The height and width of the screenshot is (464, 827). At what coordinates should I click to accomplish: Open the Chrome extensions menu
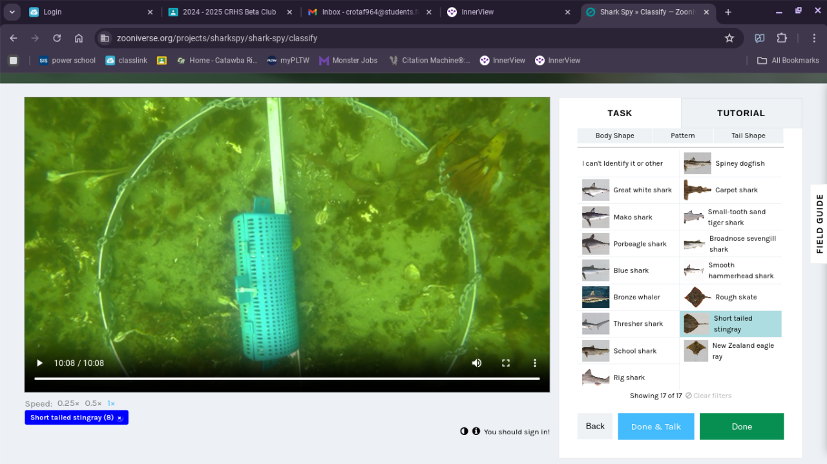pos(782,38)
